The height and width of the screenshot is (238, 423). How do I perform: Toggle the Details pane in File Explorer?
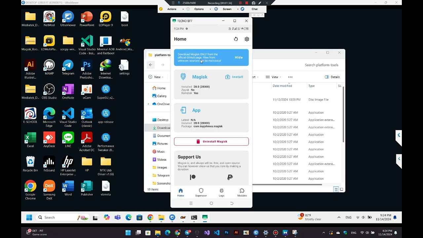(332, 77)
